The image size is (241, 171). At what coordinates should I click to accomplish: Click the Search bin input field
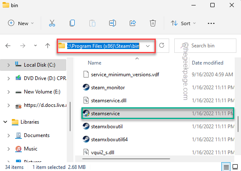(x=205, y=46)
